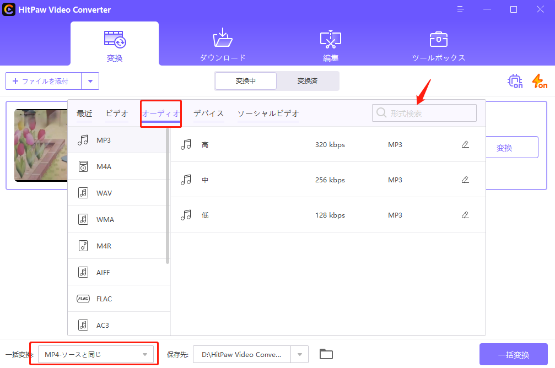
Task: Click MP3 label in the 高 quality row
Action: 395,145
